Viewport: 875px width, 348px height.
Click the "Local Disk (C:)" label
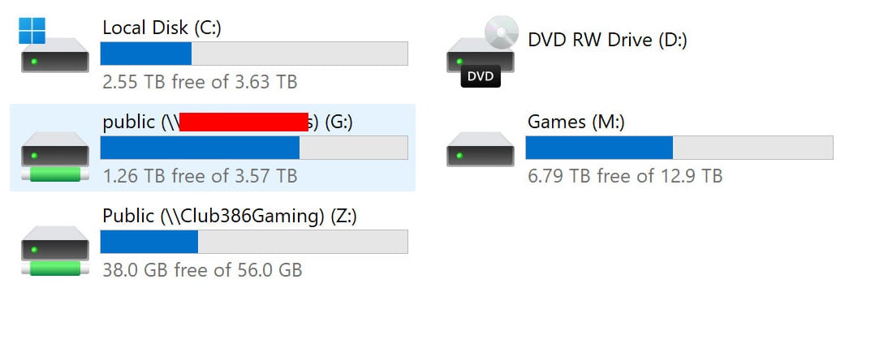(x=162, y=28)
